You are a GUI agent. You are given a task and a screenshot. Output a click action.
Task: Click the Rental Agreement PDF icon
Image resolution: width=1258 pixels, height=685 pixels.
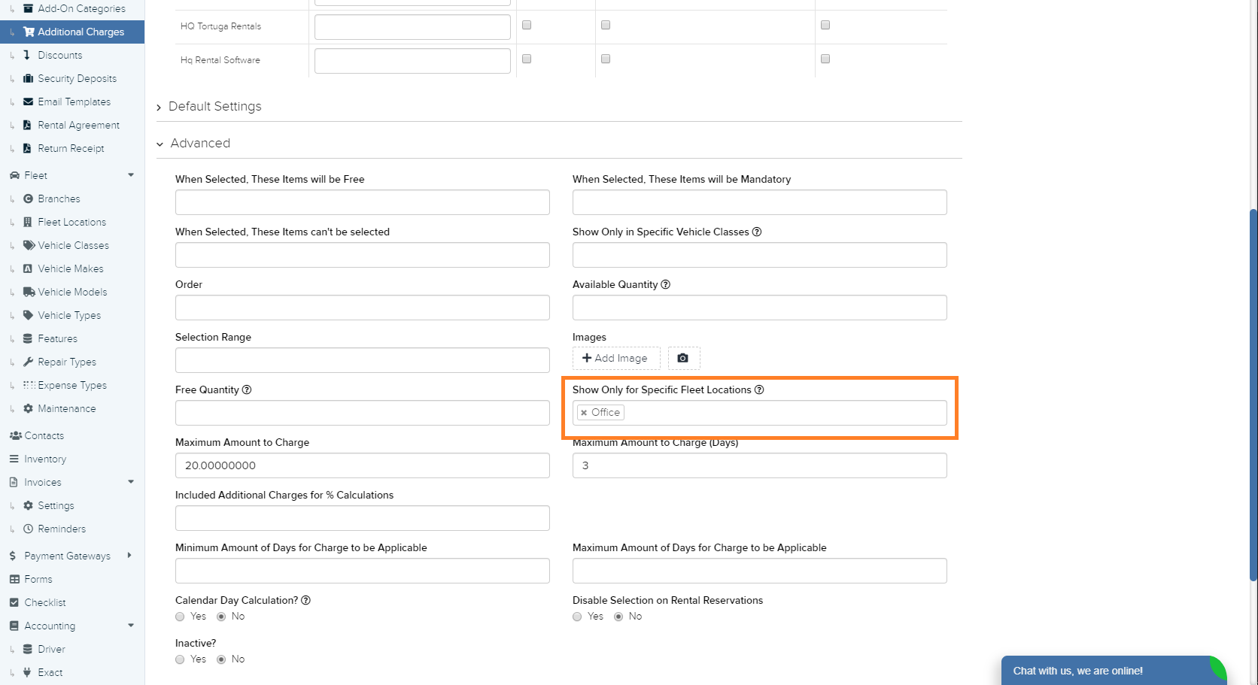(27, 125)
